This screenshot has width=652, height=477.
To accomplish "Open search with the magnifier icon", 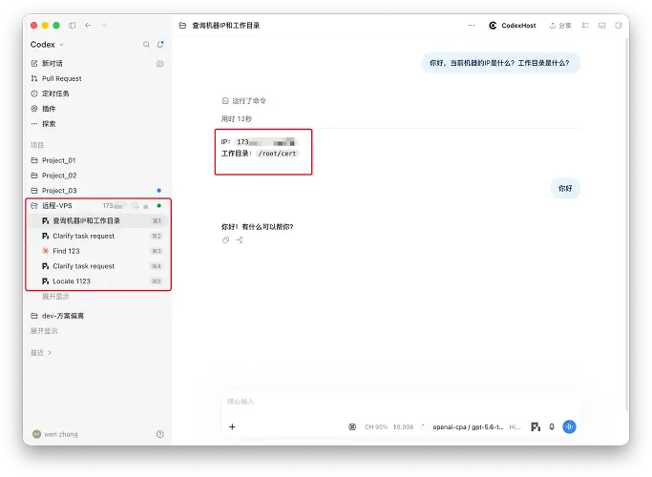I will click(x=146, y=45).
